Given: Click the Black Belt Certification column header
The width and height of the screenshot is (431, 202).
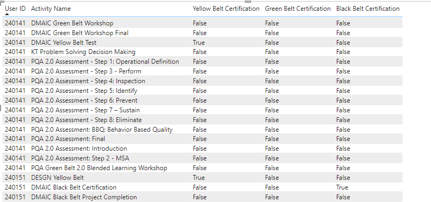Looking at the screenshot, I should pos(368,9).
